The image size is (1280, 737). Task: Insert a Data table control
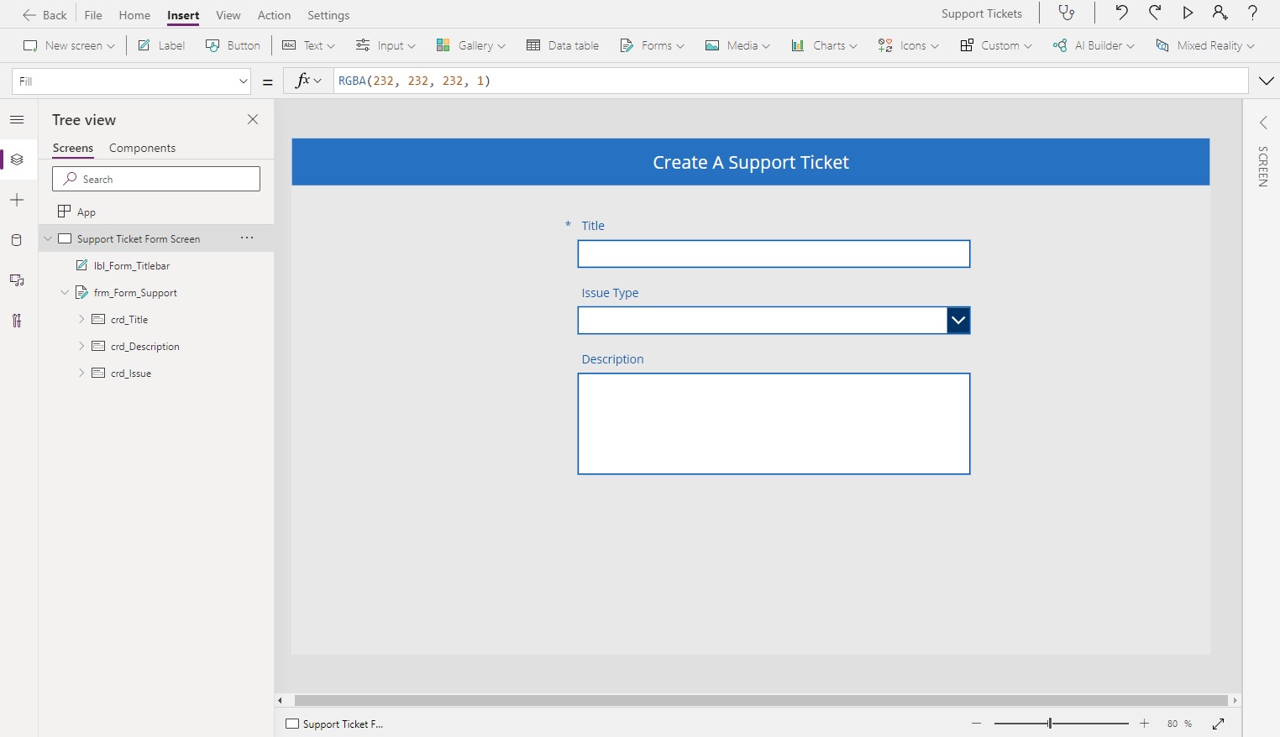pos(562,45)
